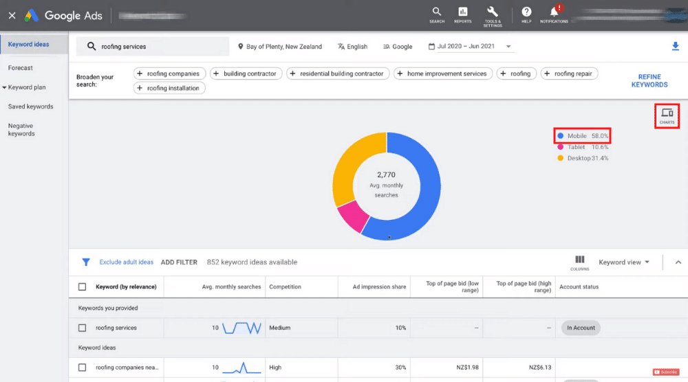Click the NZ$1.98 low bid value
The width and height of the screenshot is (688, 382).
[x=467, y=368]
